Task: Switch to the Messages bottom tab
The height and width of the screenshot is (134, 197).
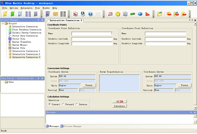Action: 53,126
